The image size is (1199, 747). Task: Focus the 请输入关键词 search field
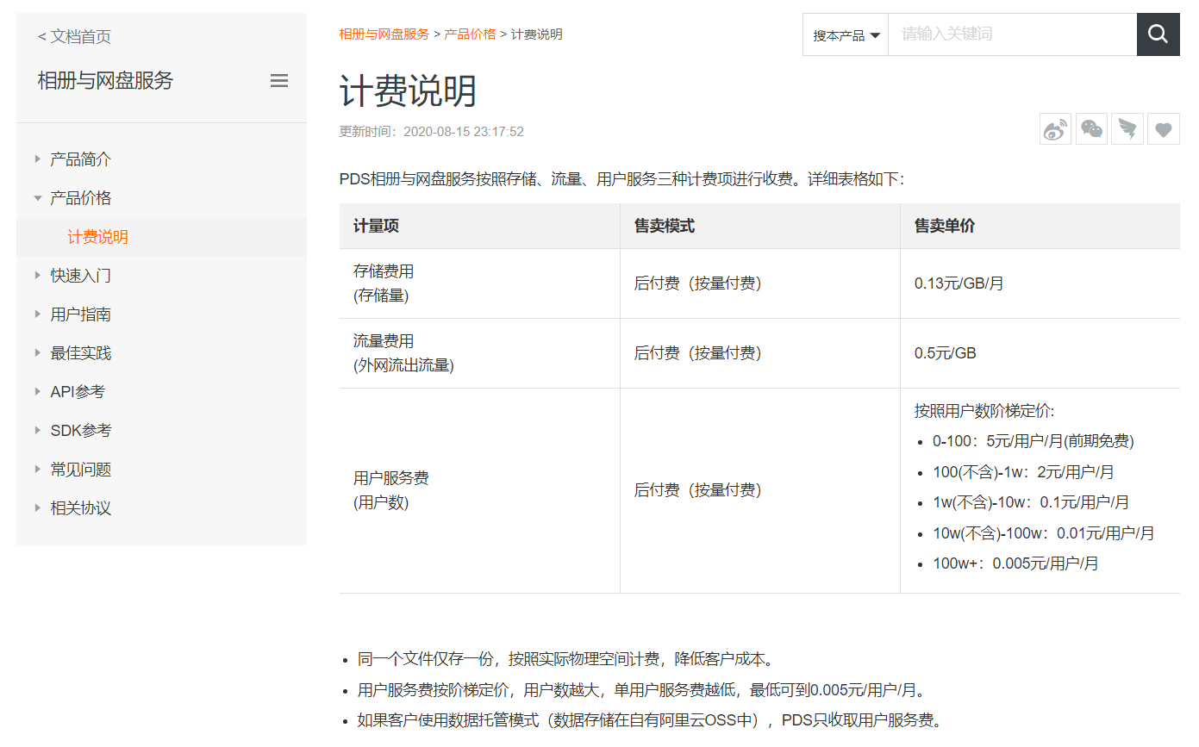(1012, 34)
